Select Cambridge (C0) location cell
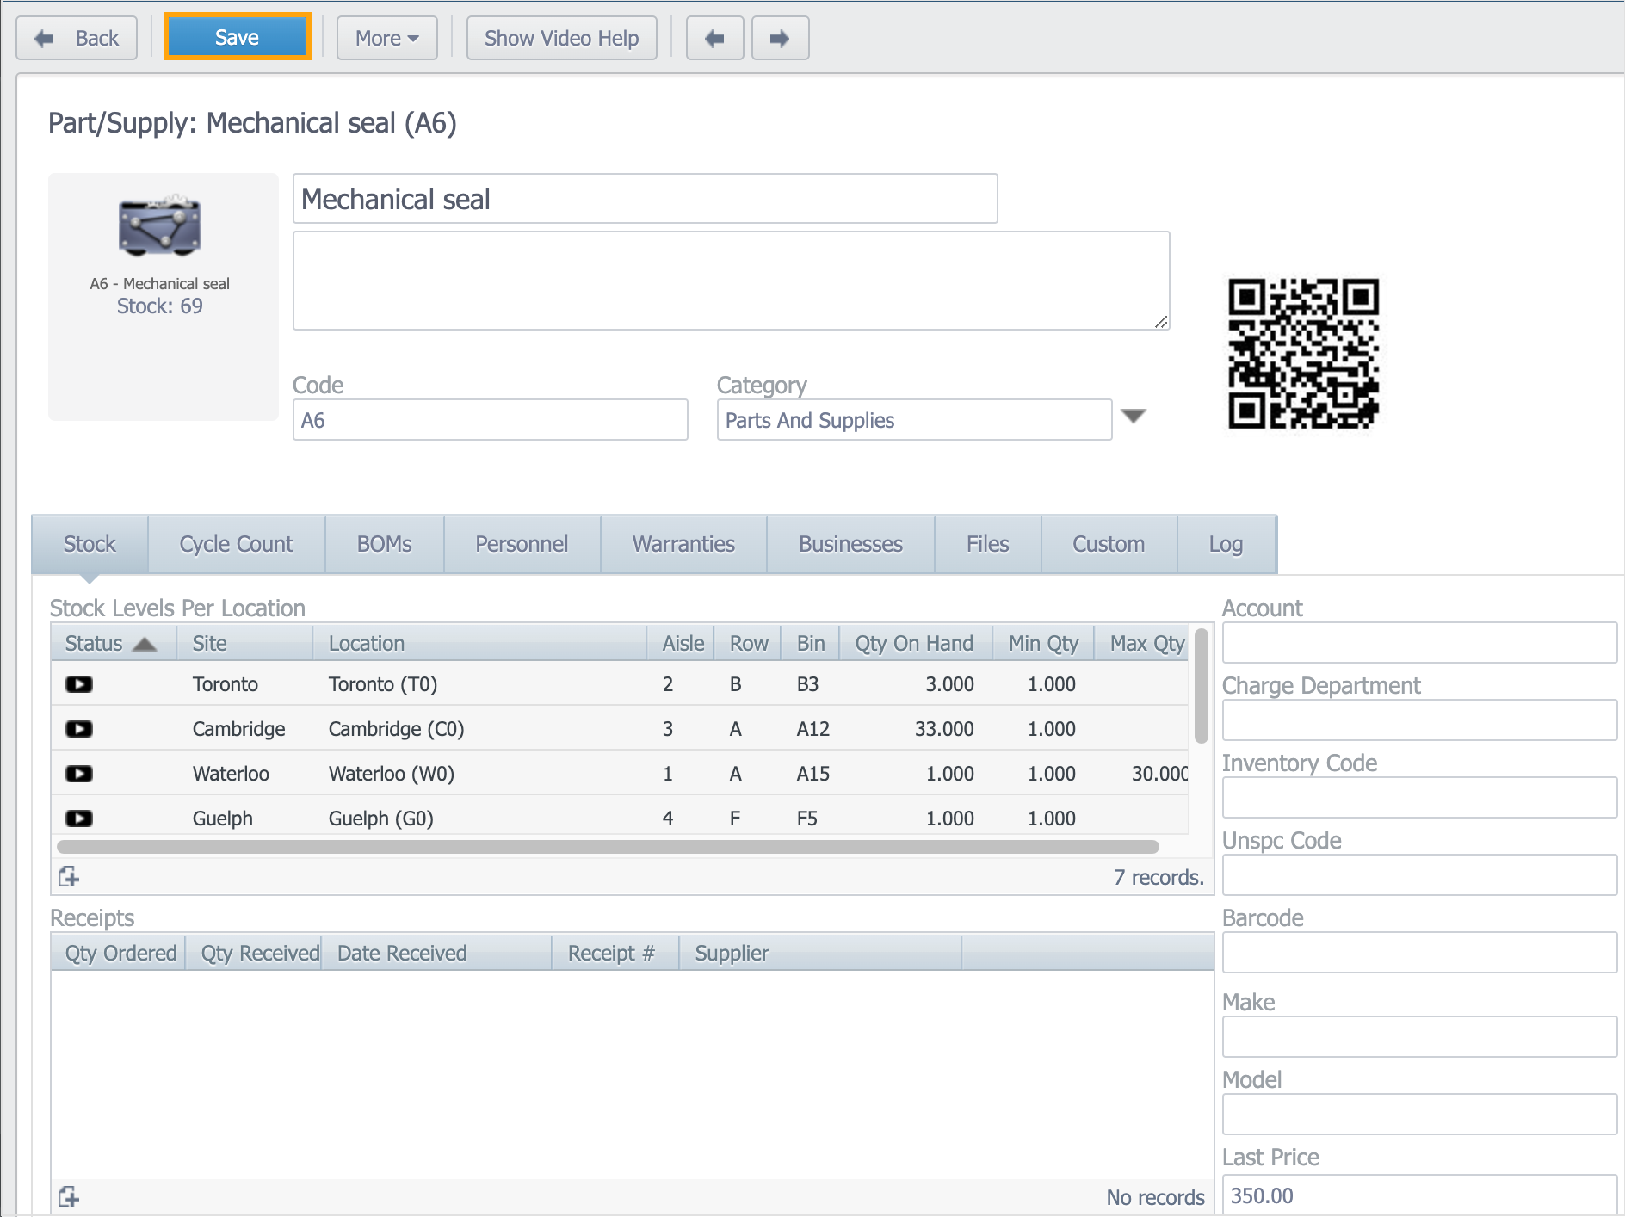The width and height of the screenshot is (1625, 1217). point(396,729)
